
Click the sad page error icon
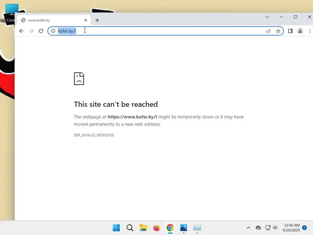point(79,79)
